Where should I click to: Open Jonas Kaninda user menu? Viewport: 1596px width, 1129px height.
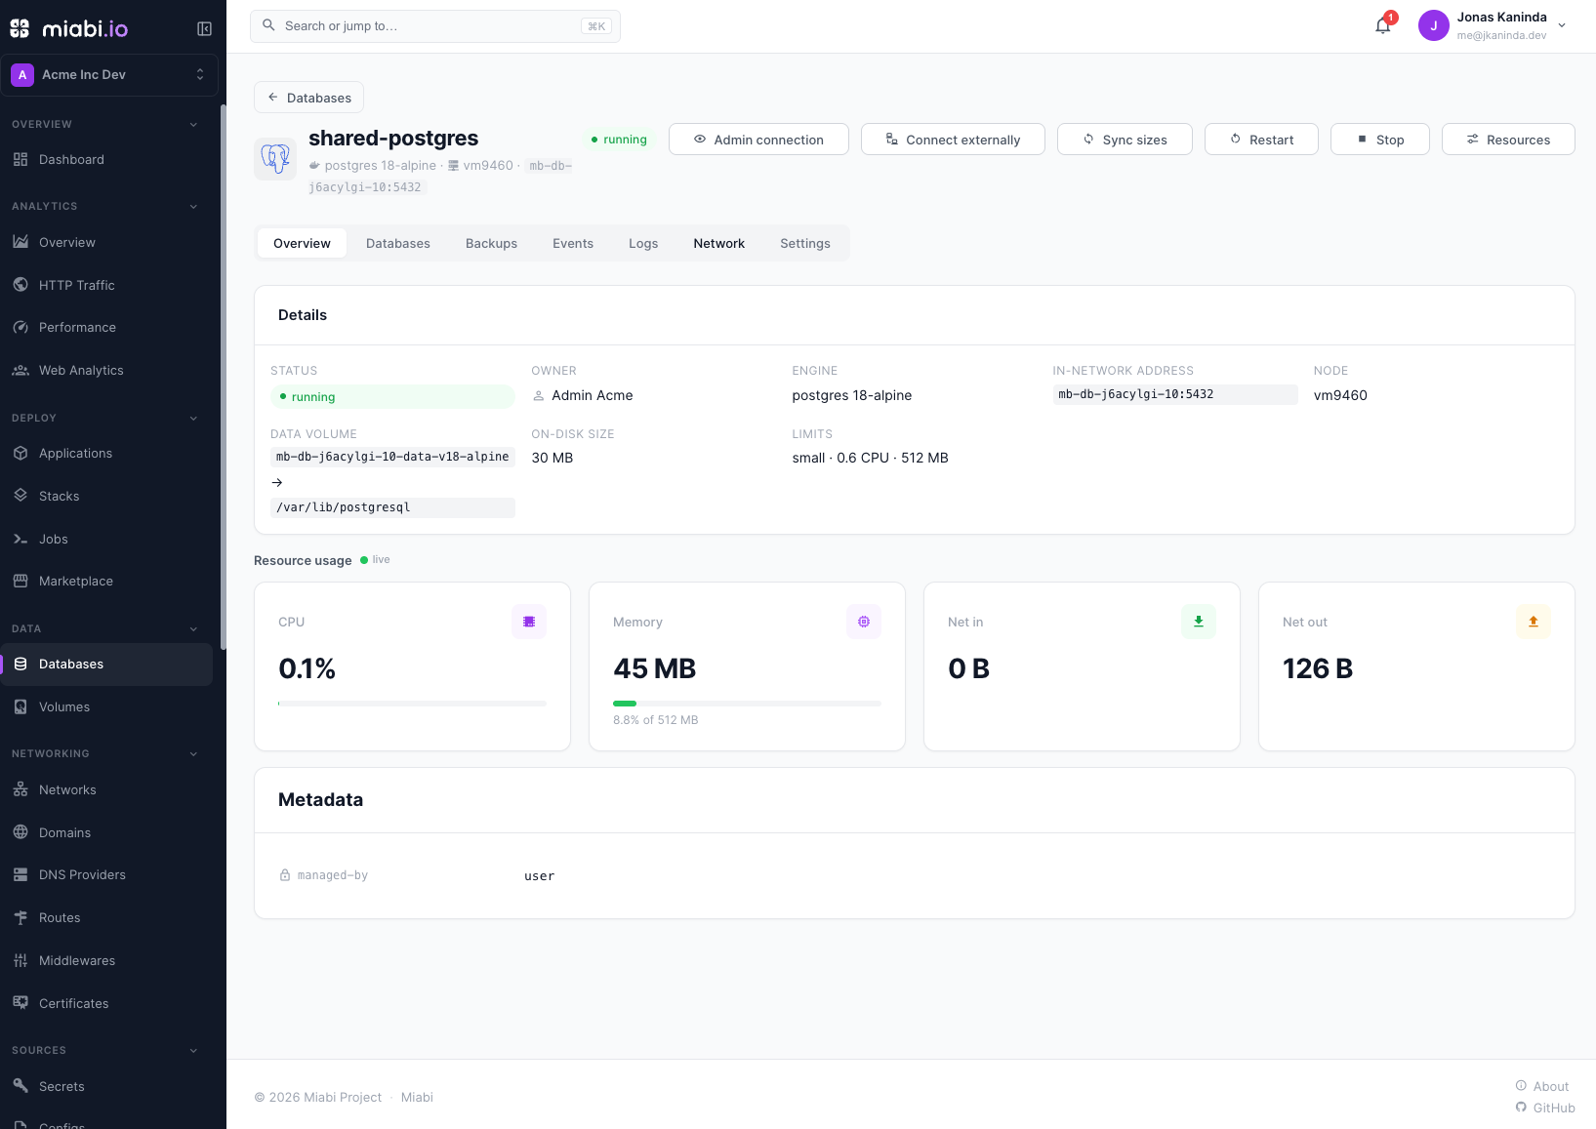click(x=1494, y=26)
